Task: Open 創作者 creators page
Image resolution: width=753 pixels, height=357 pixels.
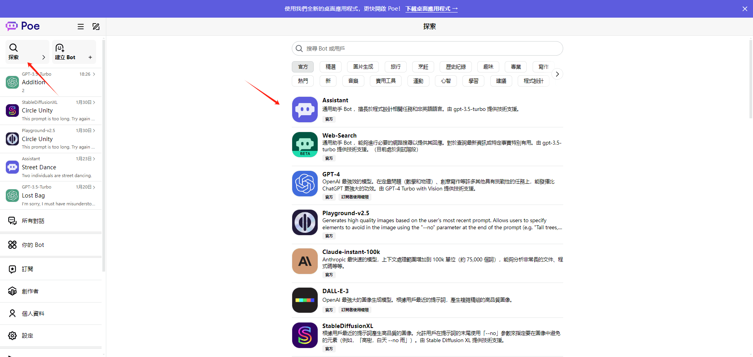Action: click(51, 291)
